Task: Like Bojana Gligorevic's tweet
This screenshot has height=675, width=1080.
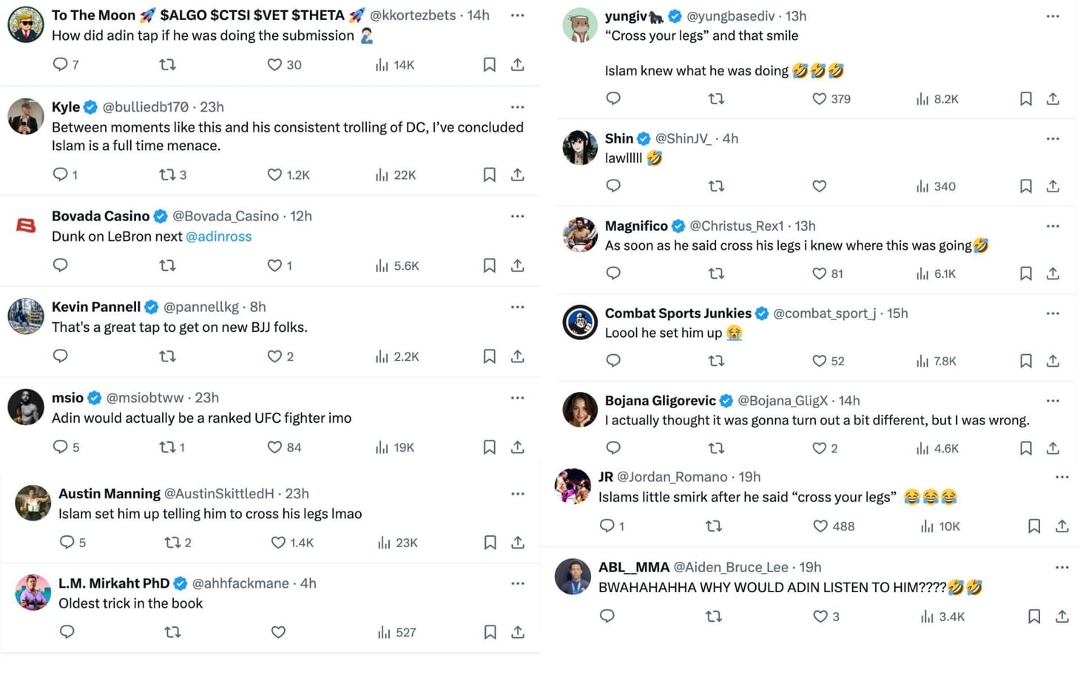Action: click(818, 448)
